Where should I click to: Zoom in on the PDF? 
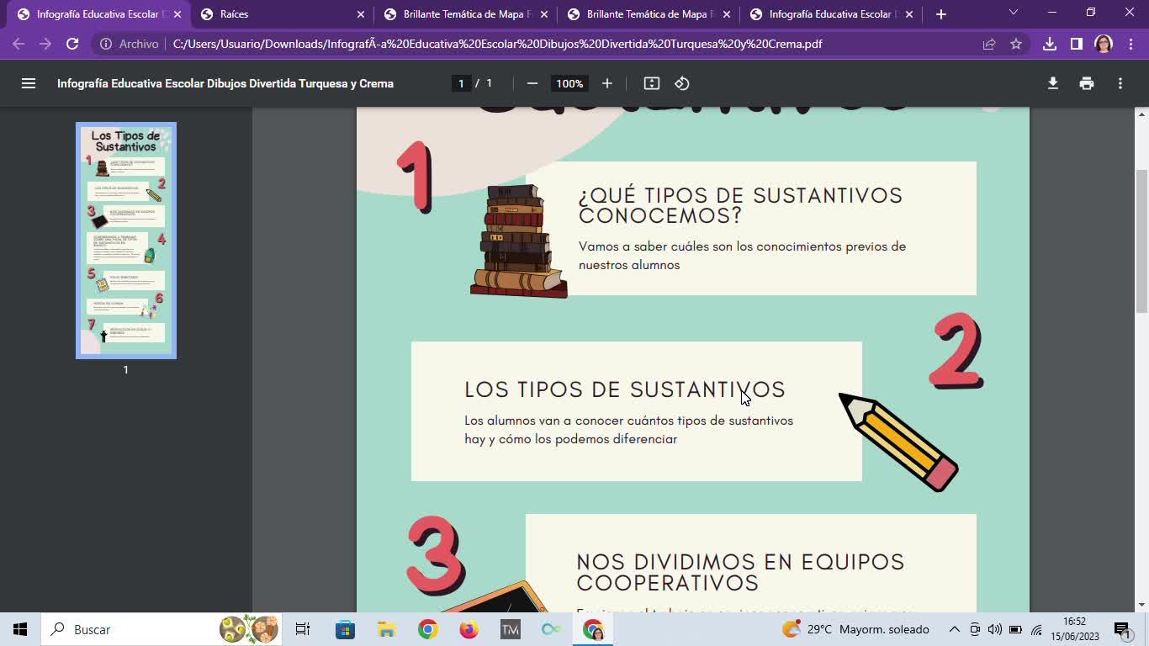click(x=607, y=83)
